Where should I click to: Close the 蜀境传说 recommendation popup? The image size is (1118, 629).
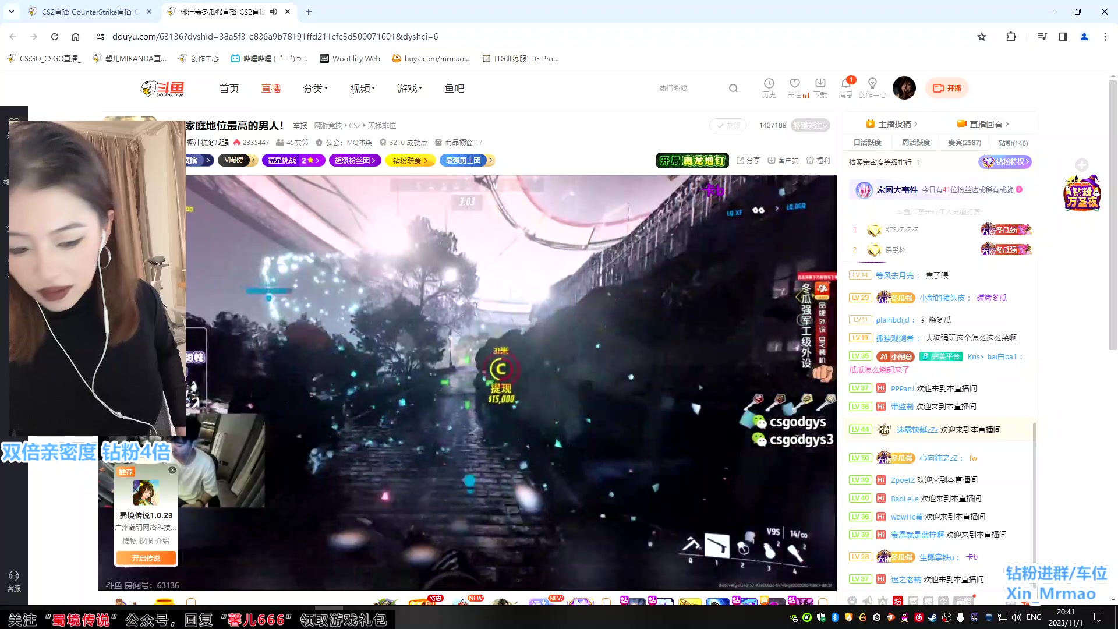172,470
